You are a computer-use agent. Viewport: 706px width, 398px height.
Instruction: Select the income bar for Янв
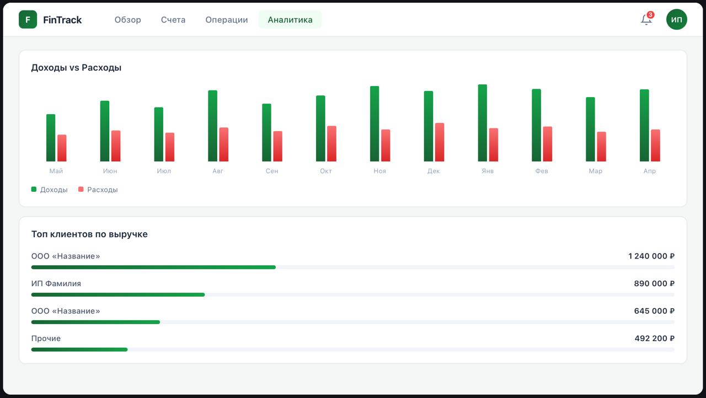tap(483, 123)
